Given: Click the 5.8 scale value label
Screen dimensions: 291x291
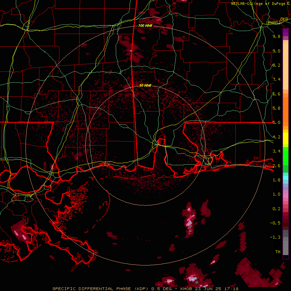Looking at the screenshot, I should click(x=276, y=108).
